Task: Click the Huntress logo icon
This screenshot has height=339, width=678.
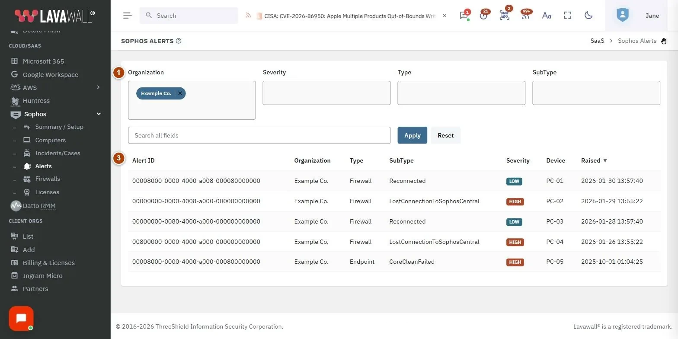Action: click(x=15, y=101)
